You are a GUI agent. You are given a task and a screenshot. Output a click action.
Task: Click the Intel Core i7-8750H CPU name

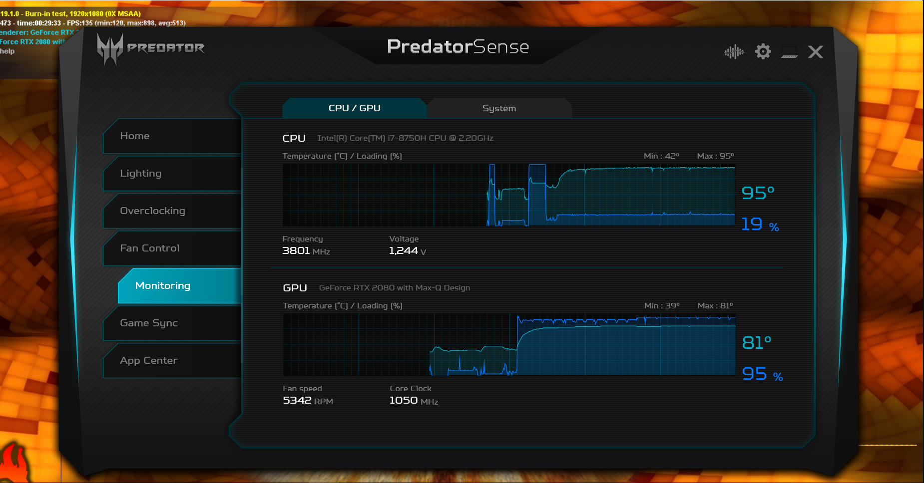tap(406, 138)
